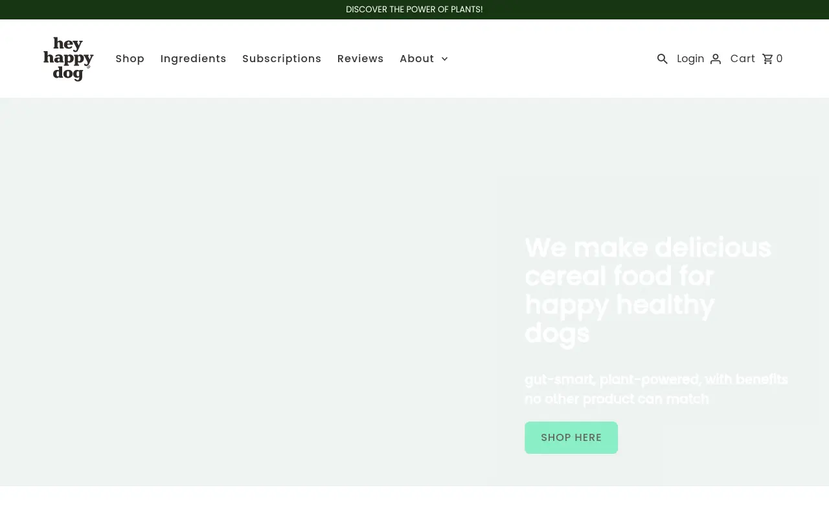Image resolution: width=829 pixels, height=518 pixels.
Task: Click the search magnifier icon
Action: coord(662,59)
